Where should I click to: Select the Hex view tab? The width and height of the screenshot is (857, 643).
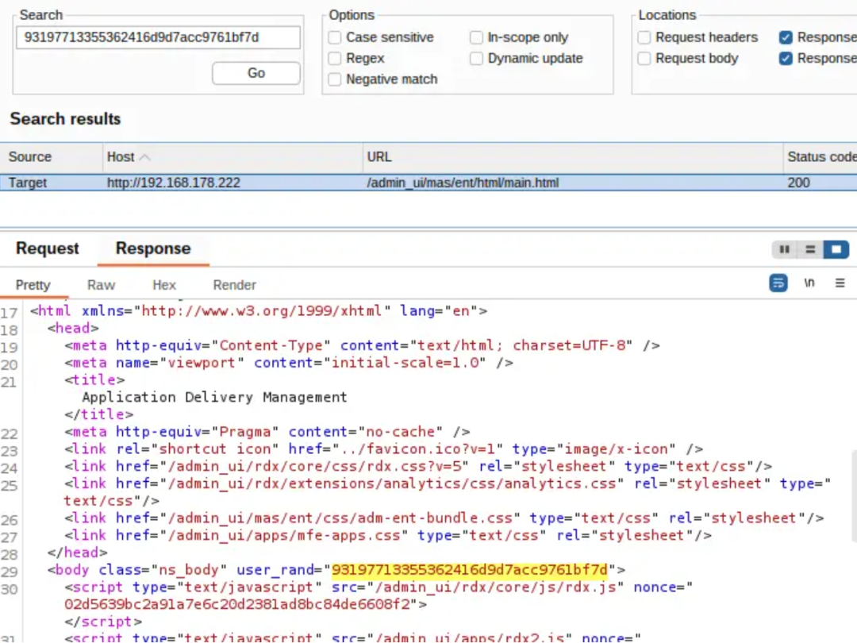(x=164, y=285)
